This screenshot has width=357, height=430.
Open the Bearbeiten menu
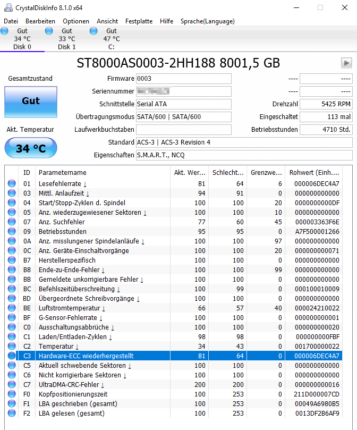(40, 21)
